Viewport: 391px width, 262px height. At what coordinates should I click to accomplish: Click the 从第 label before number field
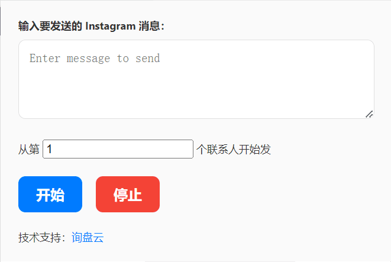point(29,149)
